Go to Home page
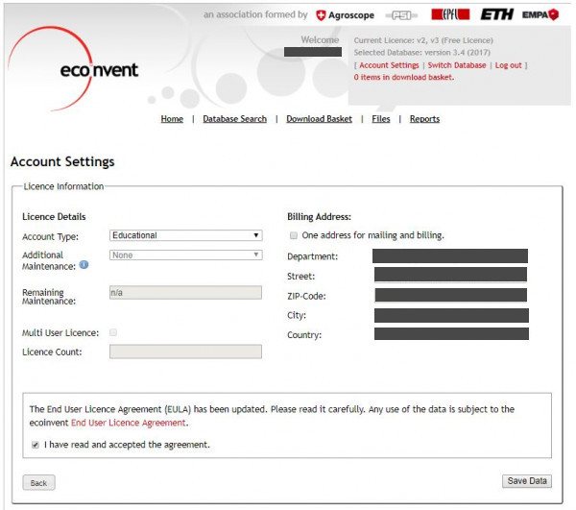Screen dimensions: 576x510 pyautogui.click(x=172, y=119)
